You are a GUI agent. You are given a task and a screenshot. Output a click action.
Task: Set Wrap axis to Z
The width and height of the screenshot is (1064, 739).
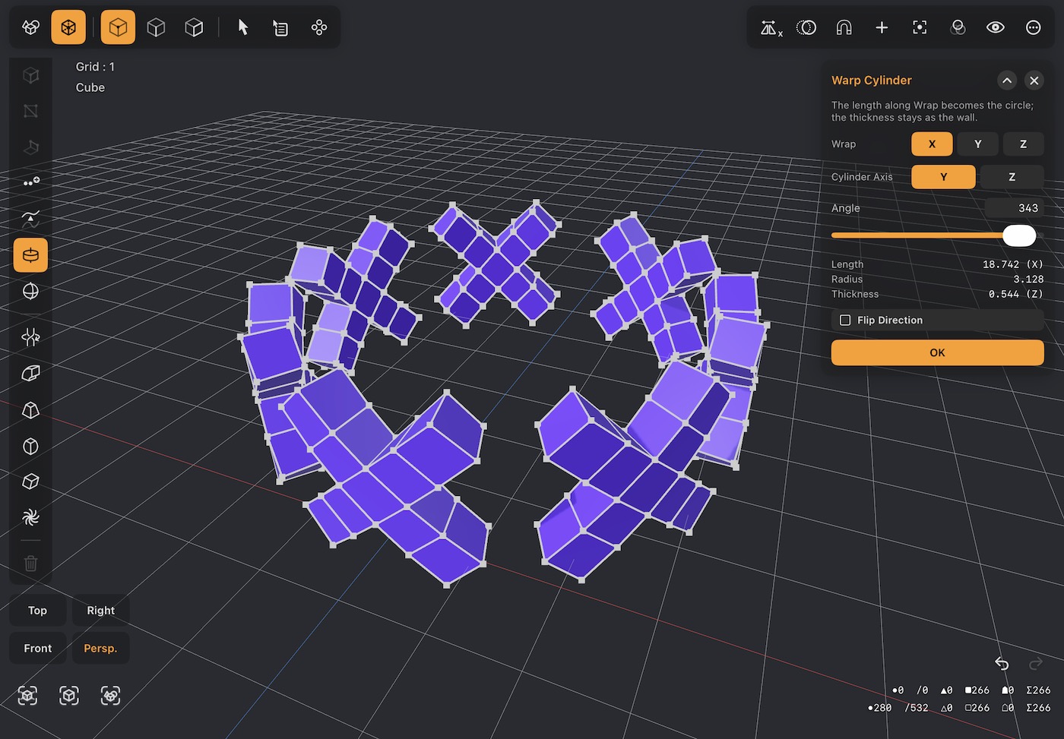[x=1023, y=144]
